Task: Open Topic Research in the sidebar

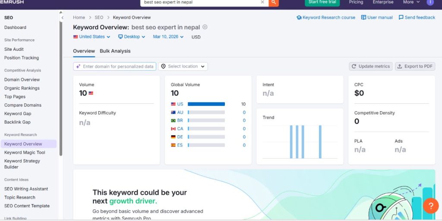Action: click(20, 197)
